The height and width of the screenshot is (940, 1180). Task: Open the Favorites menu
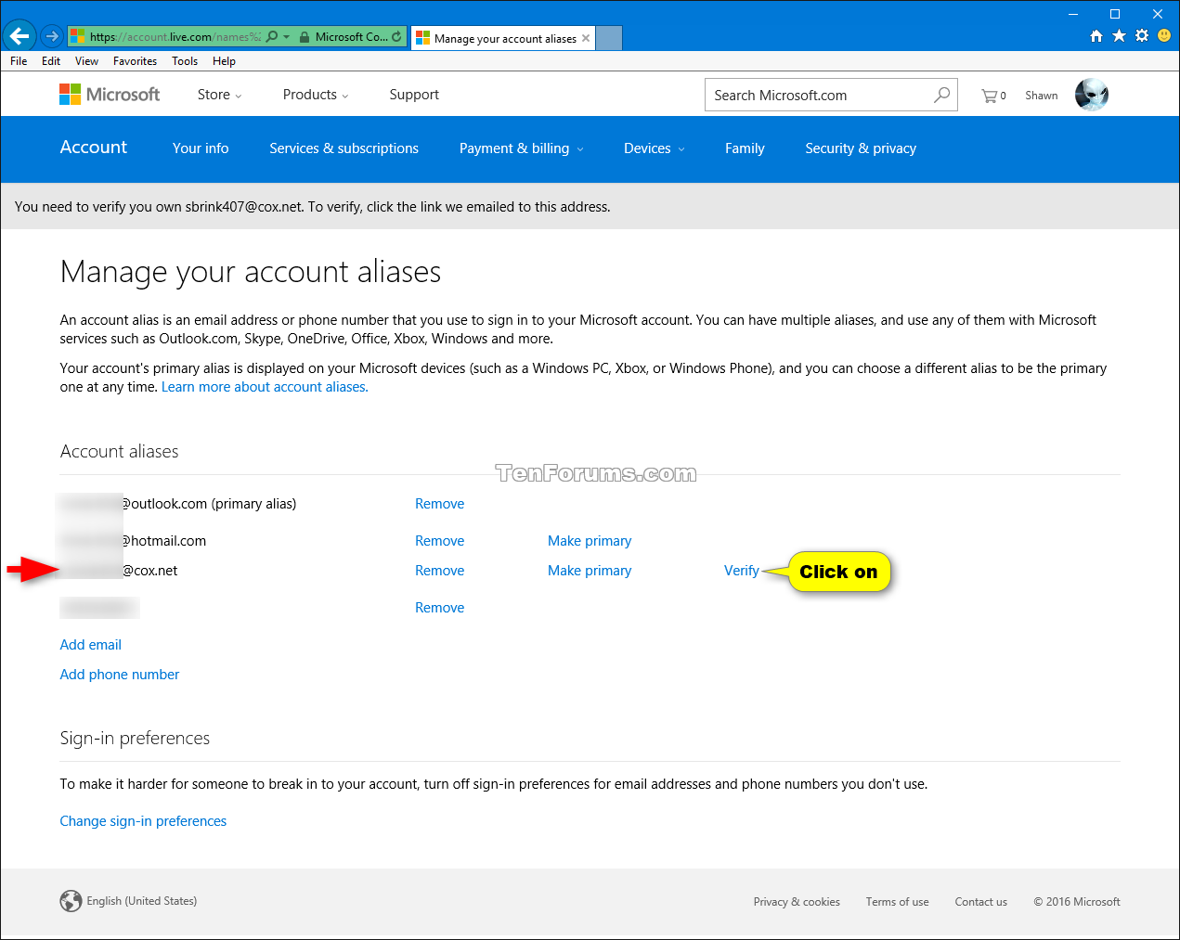[135, 61]
